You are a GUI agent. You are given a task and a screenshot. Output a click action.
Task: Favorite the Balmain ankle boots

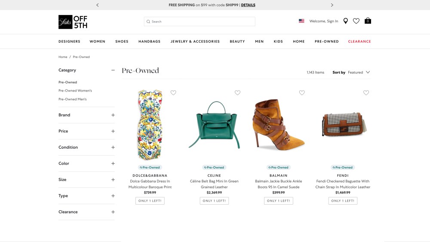click(x=302, y=93)
